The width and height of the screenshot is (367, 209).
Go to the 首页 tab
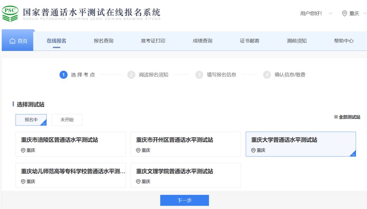click(x=17, y=41)
